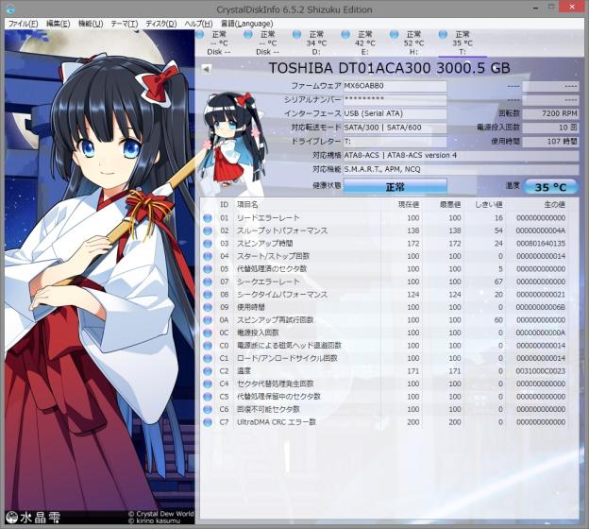Open the 言語(Language) menu

point(246,24)
